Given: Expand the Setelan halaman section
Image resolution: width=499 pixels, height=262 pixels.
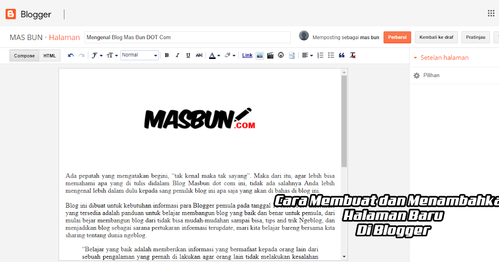Looking at the screenshot, I should click(445, 58).
